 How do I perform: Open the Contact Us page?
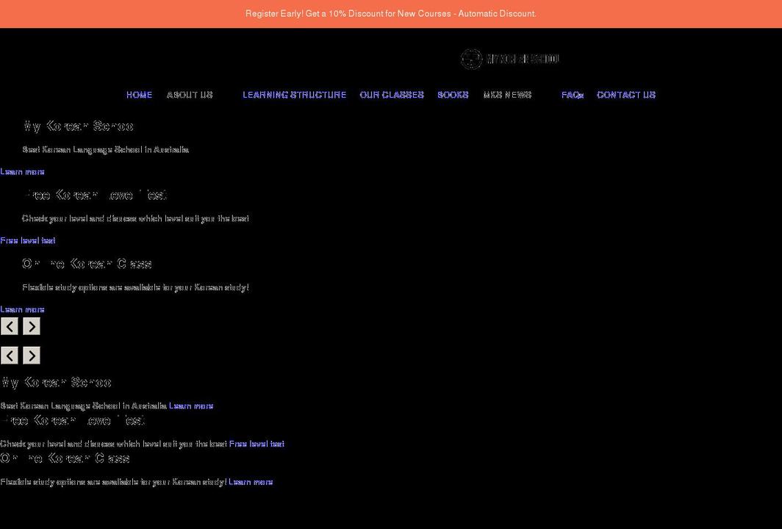626,94
